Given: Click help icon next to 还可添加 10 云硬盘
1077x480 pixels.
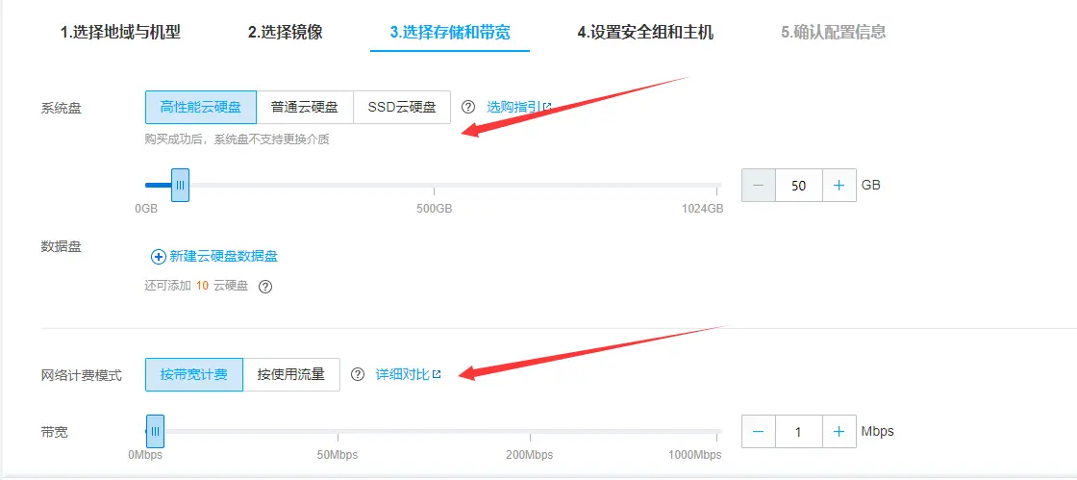Looking at the screenshot, I should pyautogui.click(x=265, y=287).
